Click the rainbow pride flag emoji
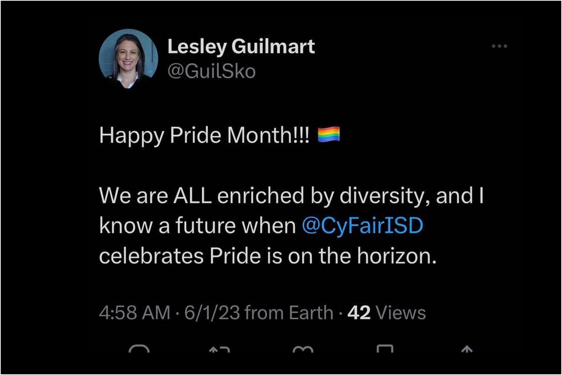 (x=329, y=134)
